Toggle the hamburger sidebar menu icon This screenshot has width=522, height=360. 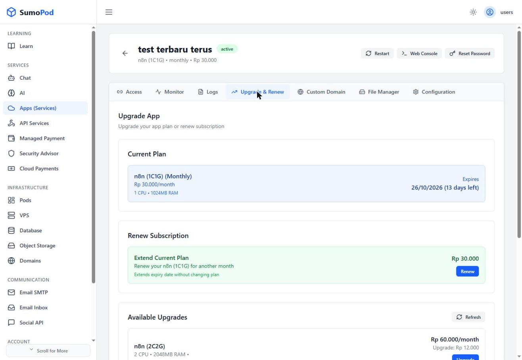point(109,12)
